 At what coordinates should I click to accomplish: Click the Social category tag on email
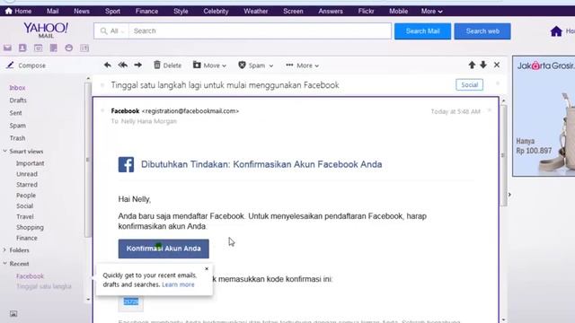click(469, 85)
